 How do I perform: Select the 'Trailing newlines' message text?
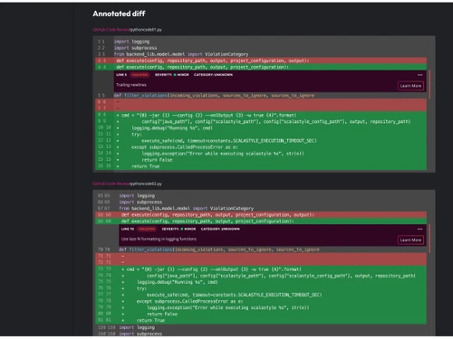[131, 85]
